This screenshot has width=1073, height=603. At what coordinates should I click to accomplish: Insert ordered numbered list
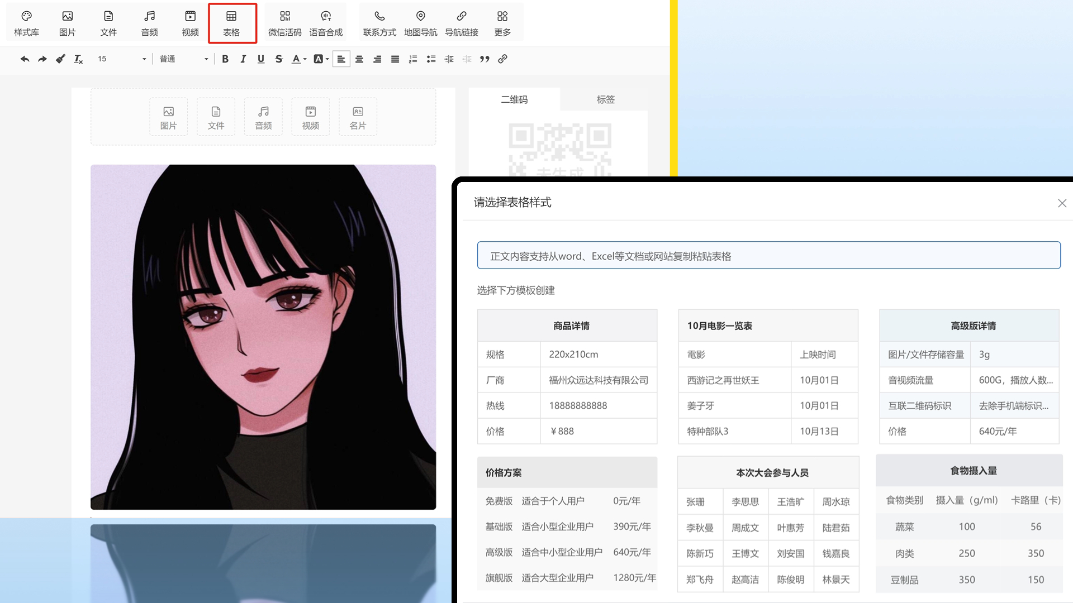pyautogui.click(x=413, y=59)
